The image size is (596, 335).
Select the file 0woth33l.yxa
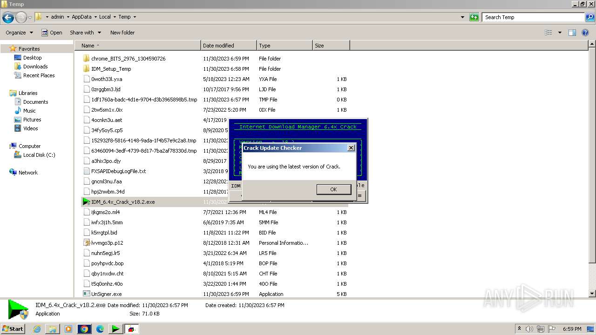coord(107,79)
